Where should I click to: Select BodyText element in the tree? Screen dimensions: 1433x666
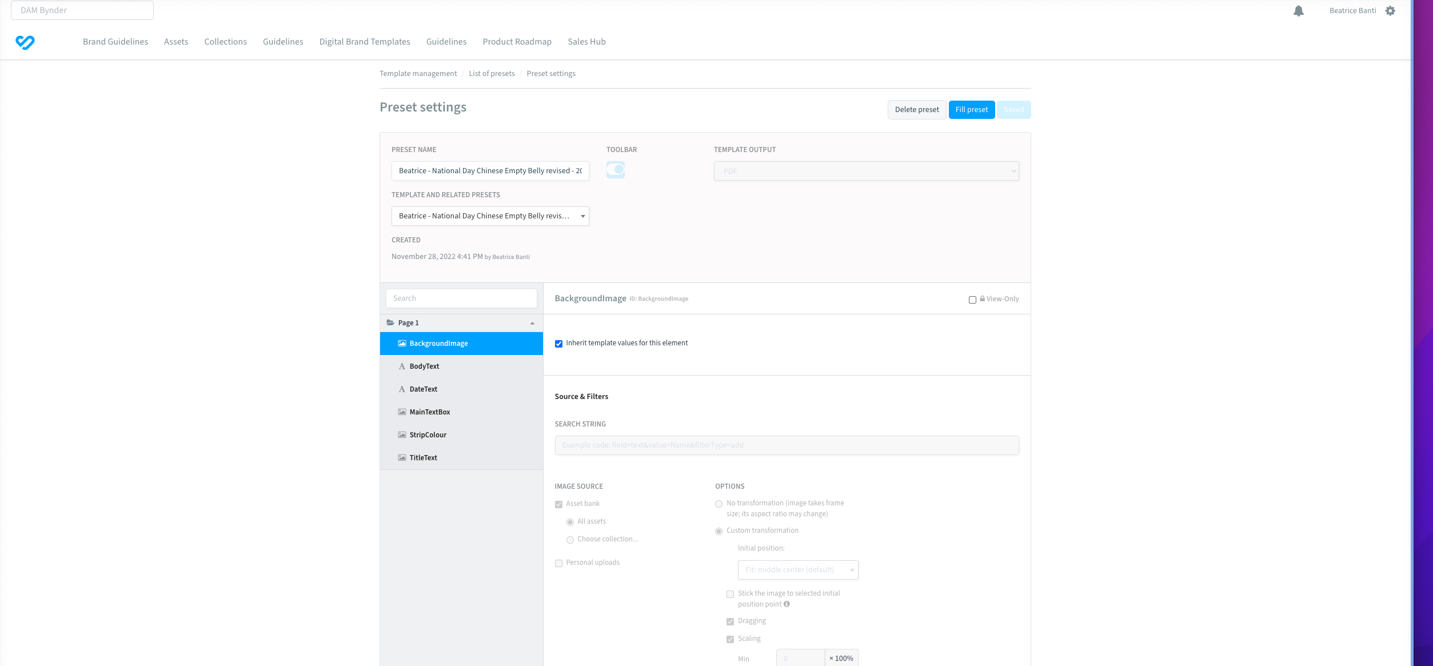(x=461, y=366)
